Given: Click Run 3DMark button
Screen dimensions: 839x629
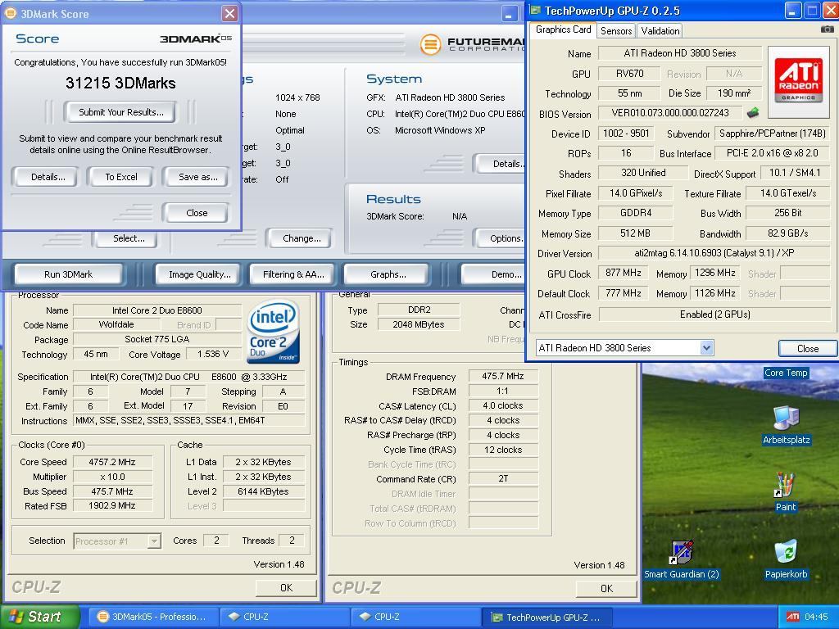Looking at the screenshot, I should tap(68, 274).
